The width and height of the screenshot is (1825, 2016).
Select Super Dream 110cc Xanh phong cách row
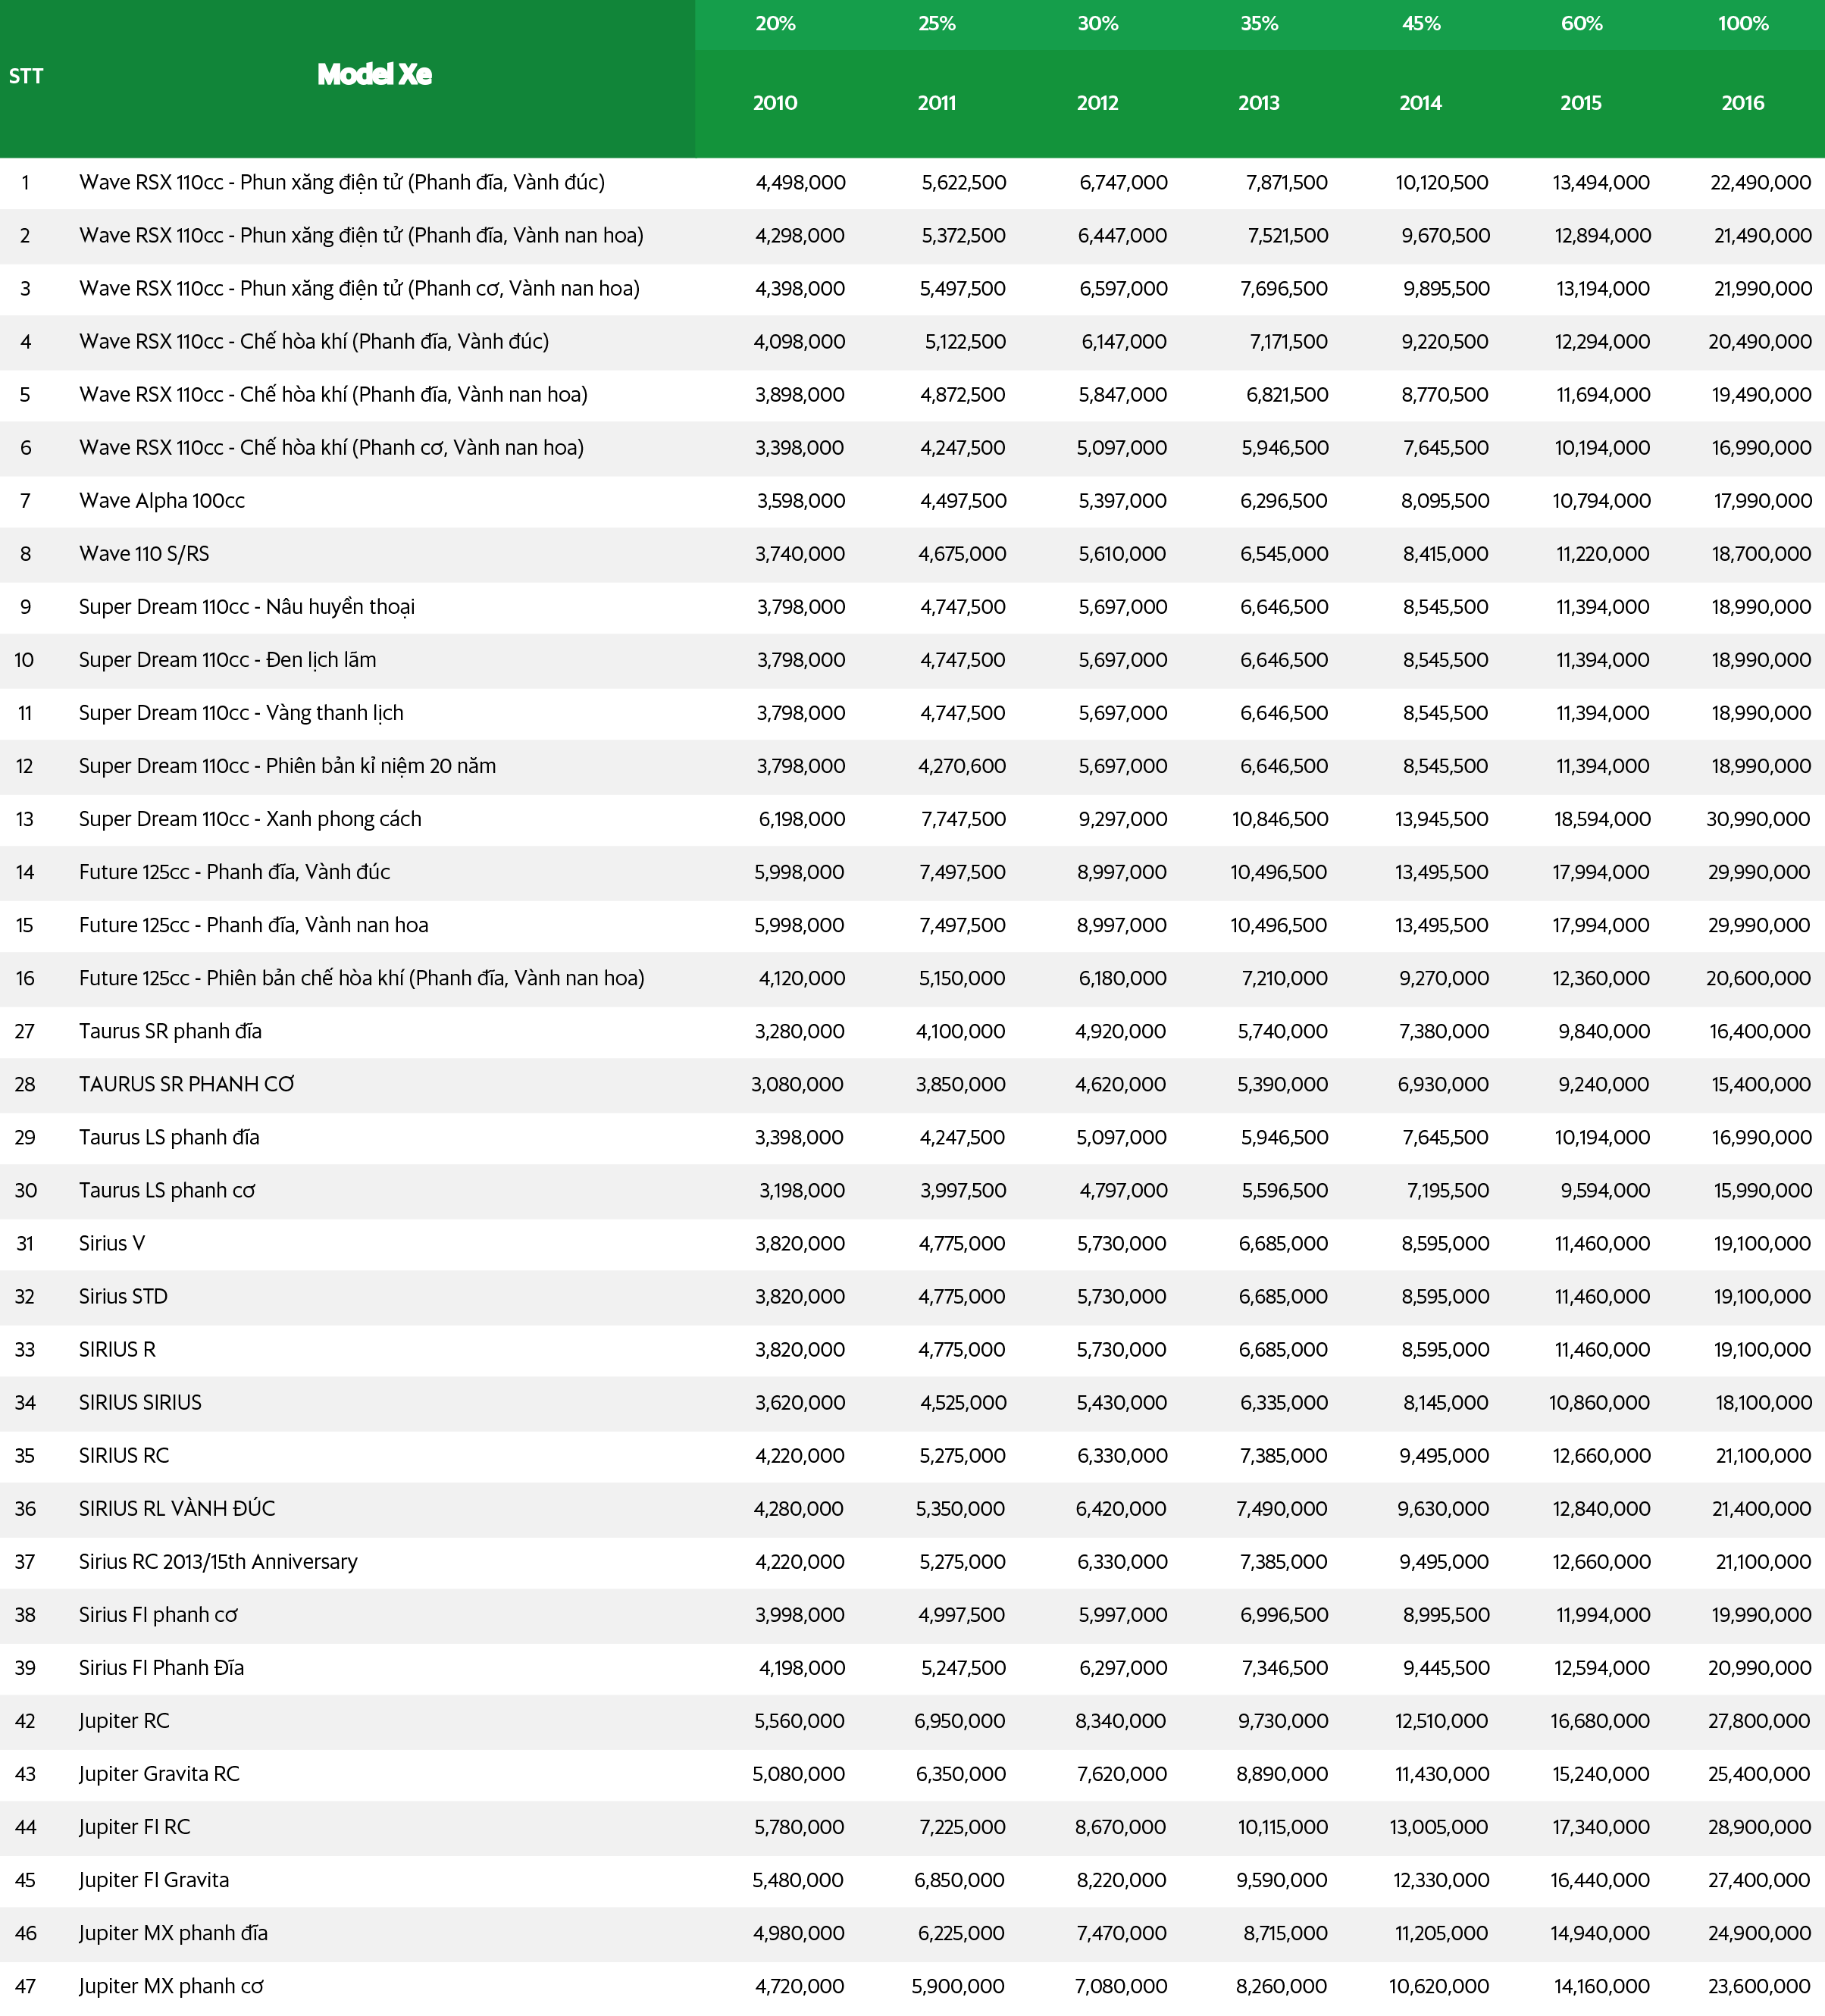tap(250, 819)
